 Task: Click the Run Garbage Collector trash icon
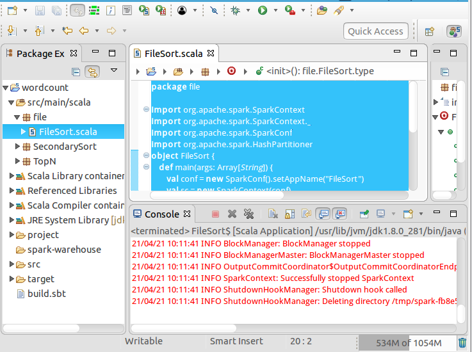(462, 343)
